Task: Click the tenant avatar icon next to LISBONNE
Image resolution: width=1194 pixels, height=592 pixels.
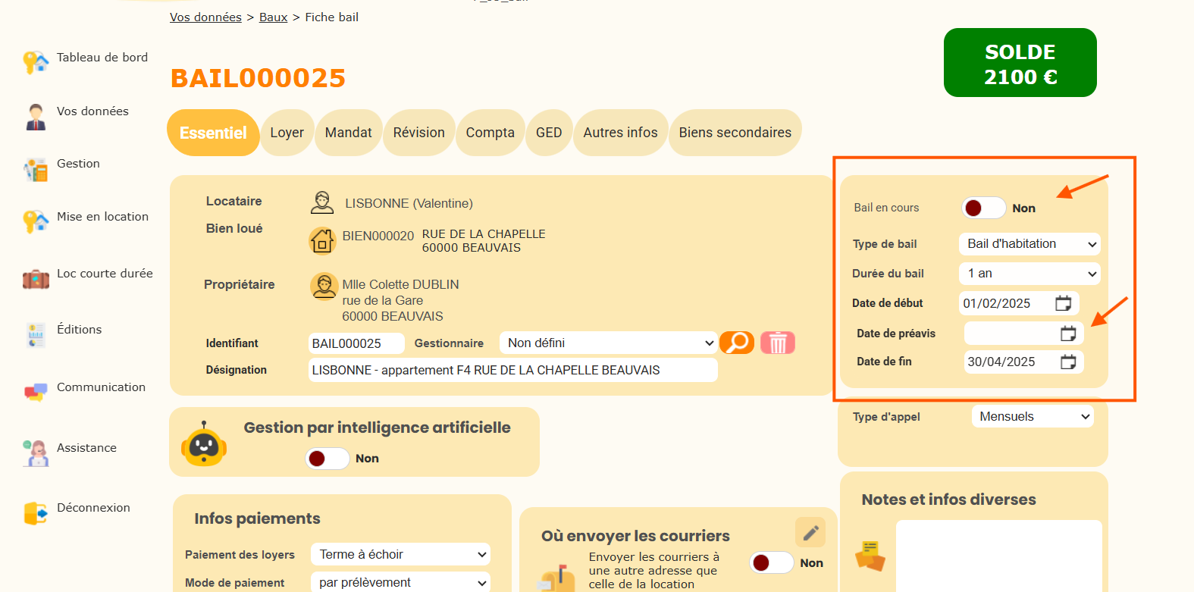Action: [x=322, y=202]
